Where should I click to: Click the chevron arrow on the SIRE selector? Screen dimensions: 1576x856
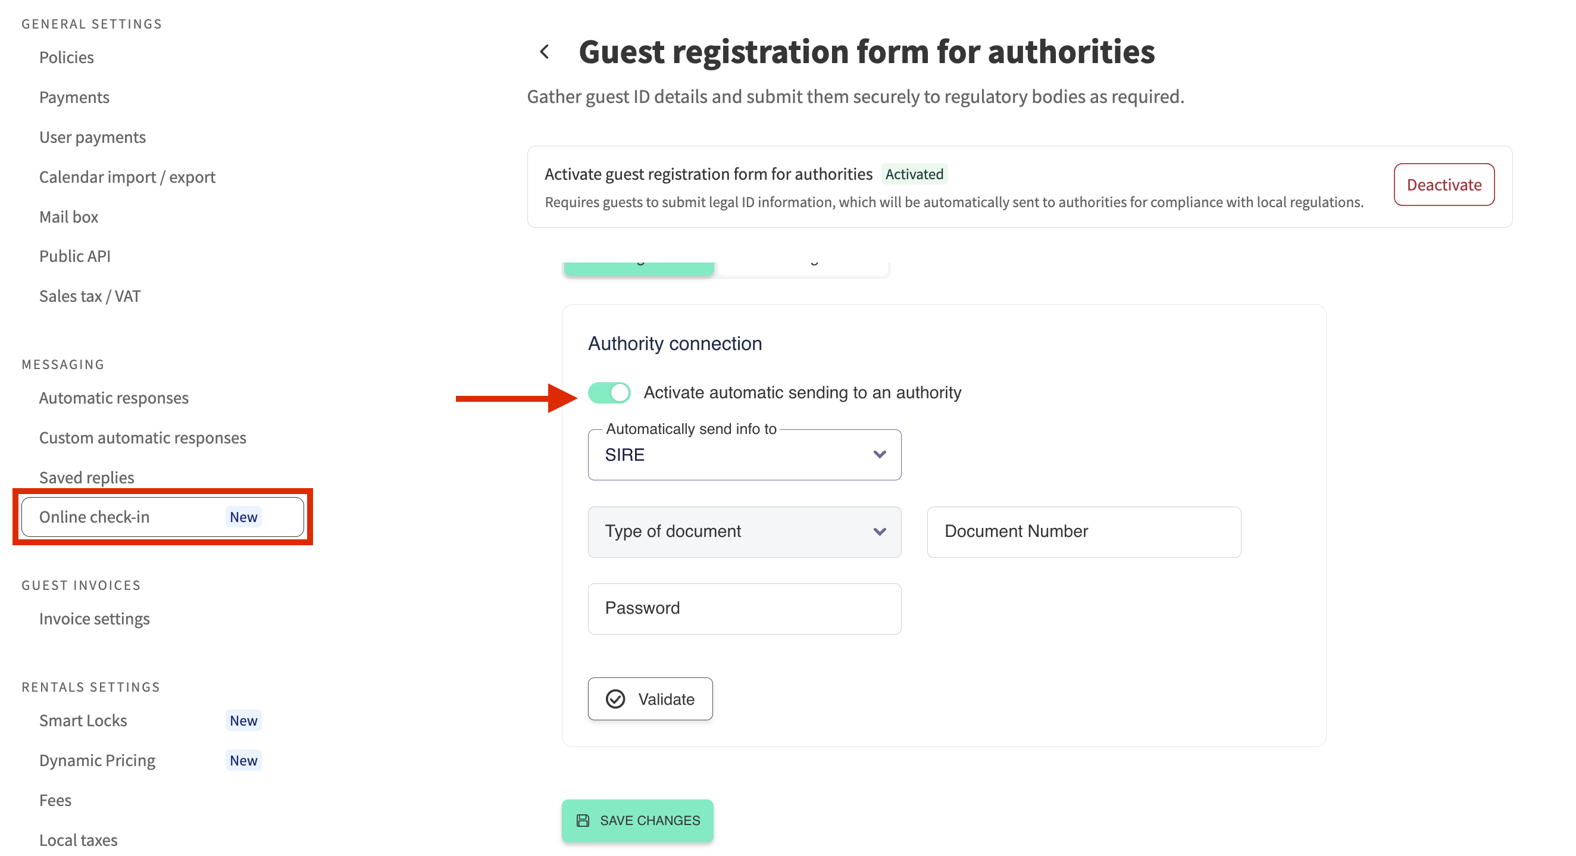[x=879, y=455]
